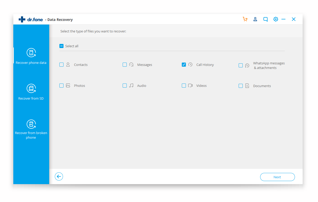The width and height of the screenshot is (318, 202).
Task: Click the Videos label
Action: [x=202, y=86]
